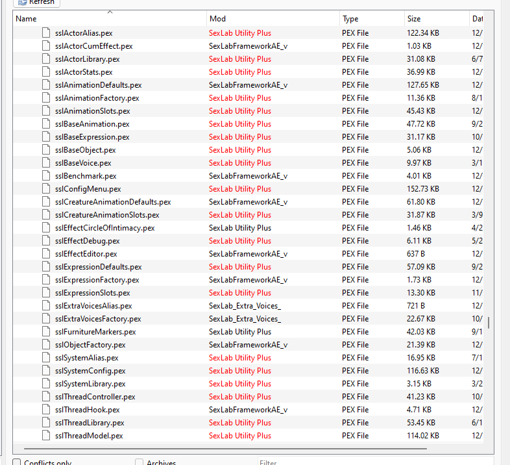Click the 116.63 KB size cell

(423, 371)
